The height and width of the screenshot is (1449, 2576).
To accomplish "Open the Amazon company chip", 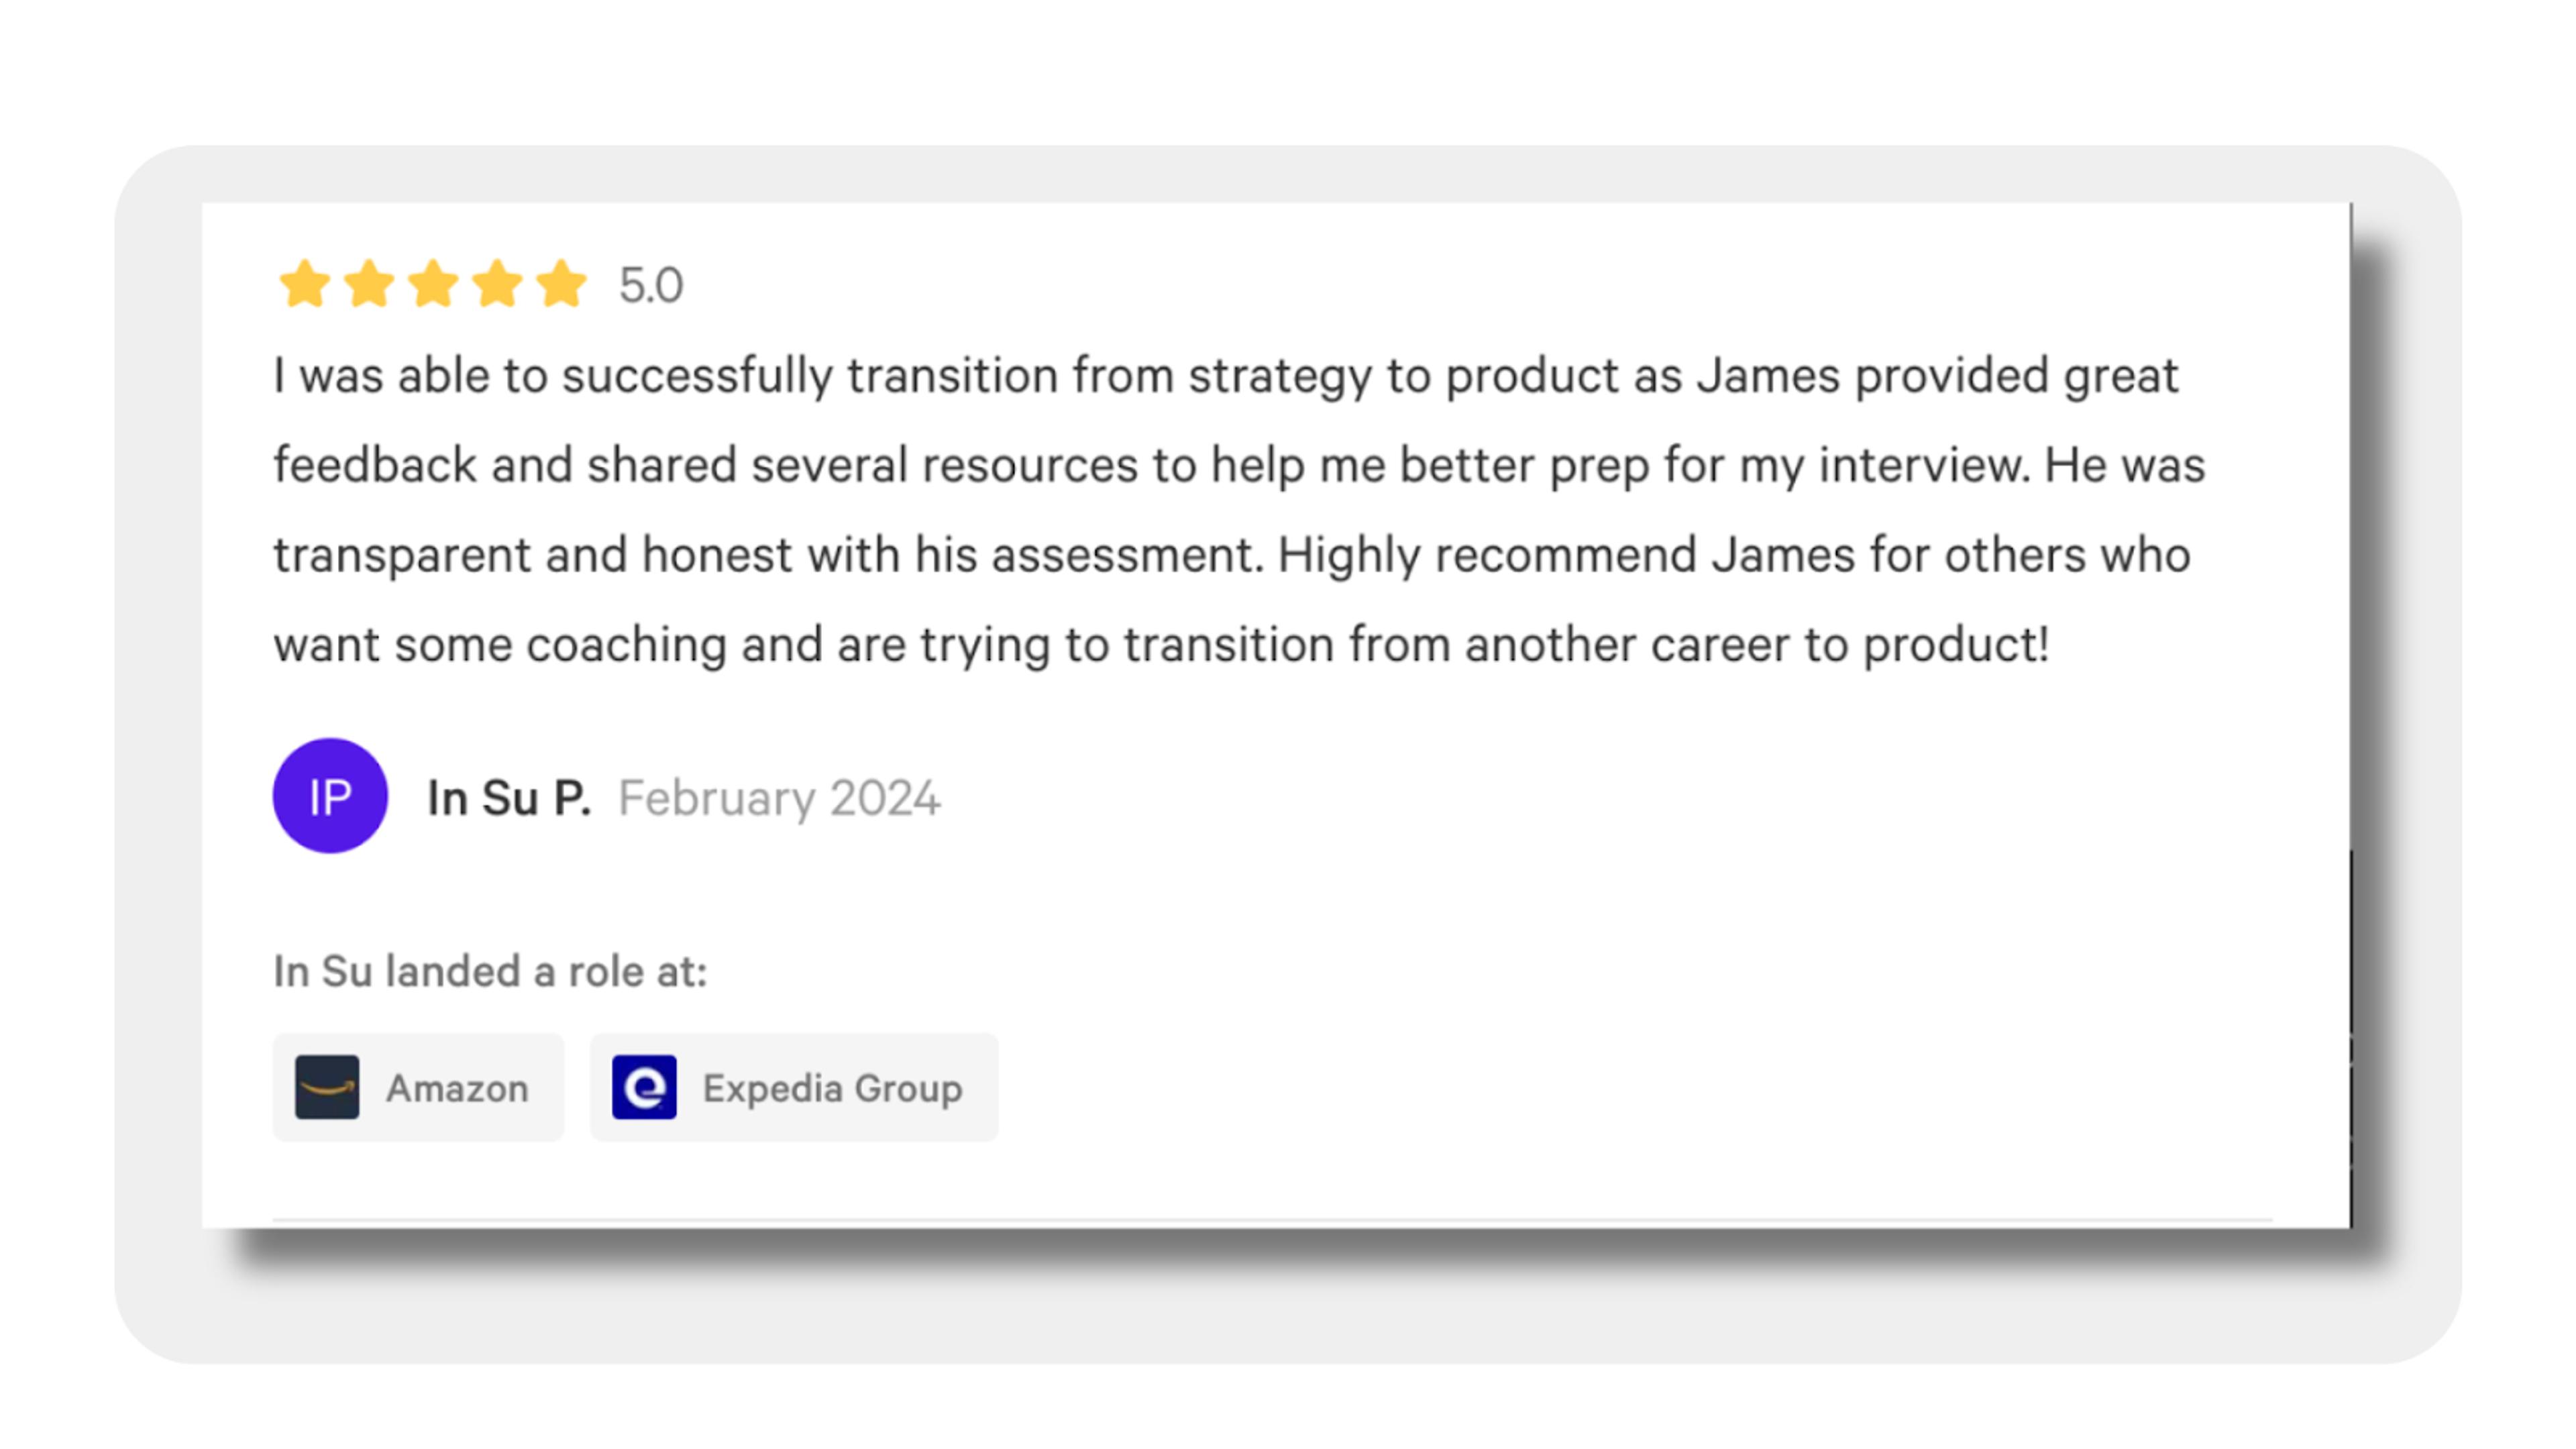I will coord(418,1087).
